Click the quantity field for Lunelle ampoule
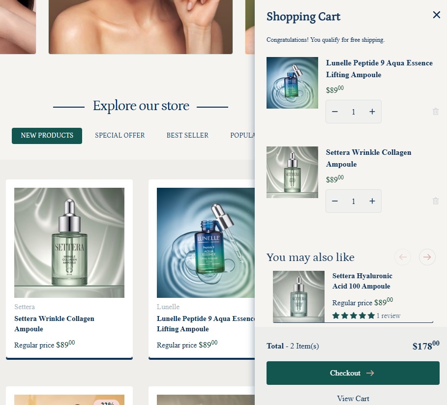The image size is (447, 405). pyautogui.click(x=354, y=112)
